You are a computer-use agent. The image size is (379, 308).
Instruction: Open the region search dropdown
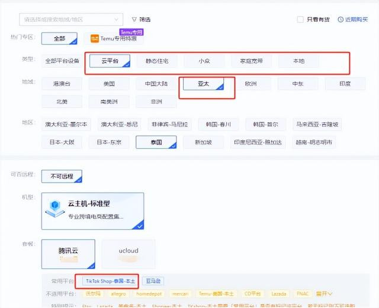(x=71, y=20)
